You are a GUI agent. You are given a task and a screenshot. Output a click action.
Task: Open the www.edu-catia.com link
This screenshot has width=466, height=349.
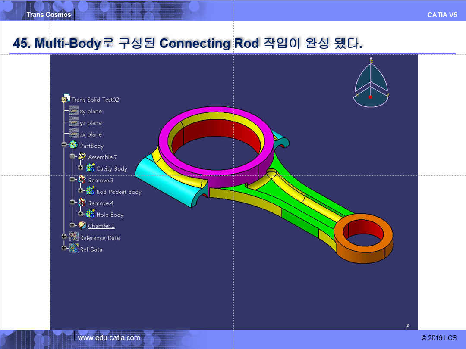coord(109,338)
